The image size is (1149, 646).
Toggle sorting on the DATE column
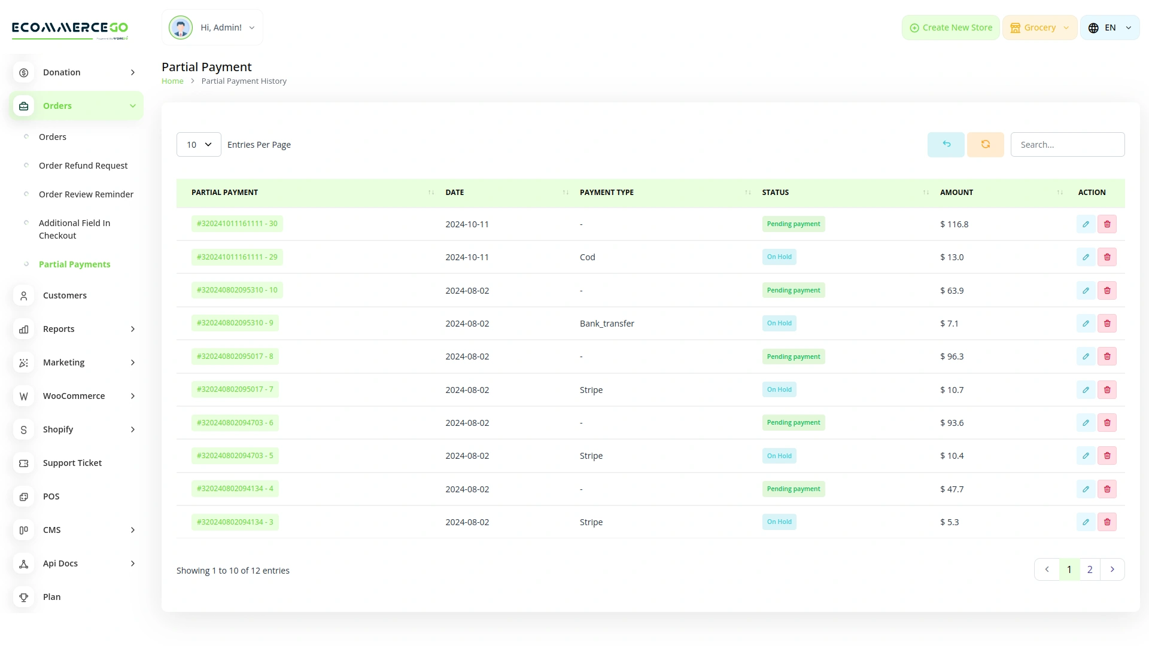point(565,192)
